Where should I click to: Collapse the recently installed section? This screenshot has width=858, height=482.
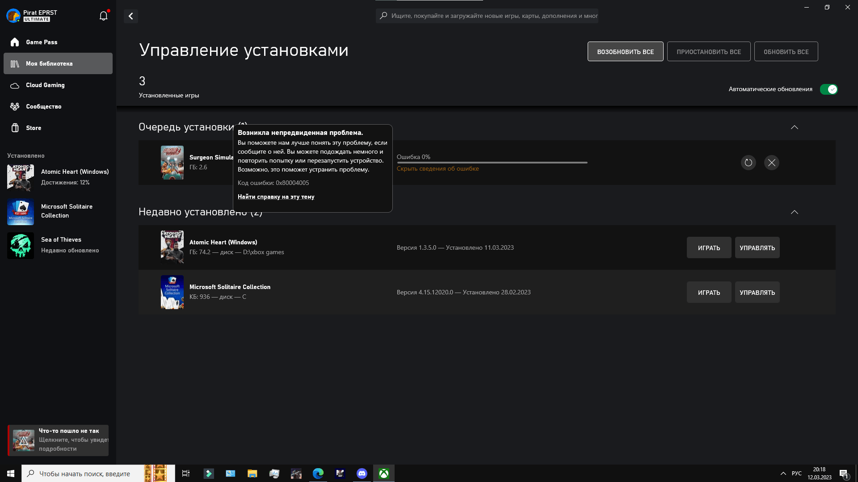795,212
